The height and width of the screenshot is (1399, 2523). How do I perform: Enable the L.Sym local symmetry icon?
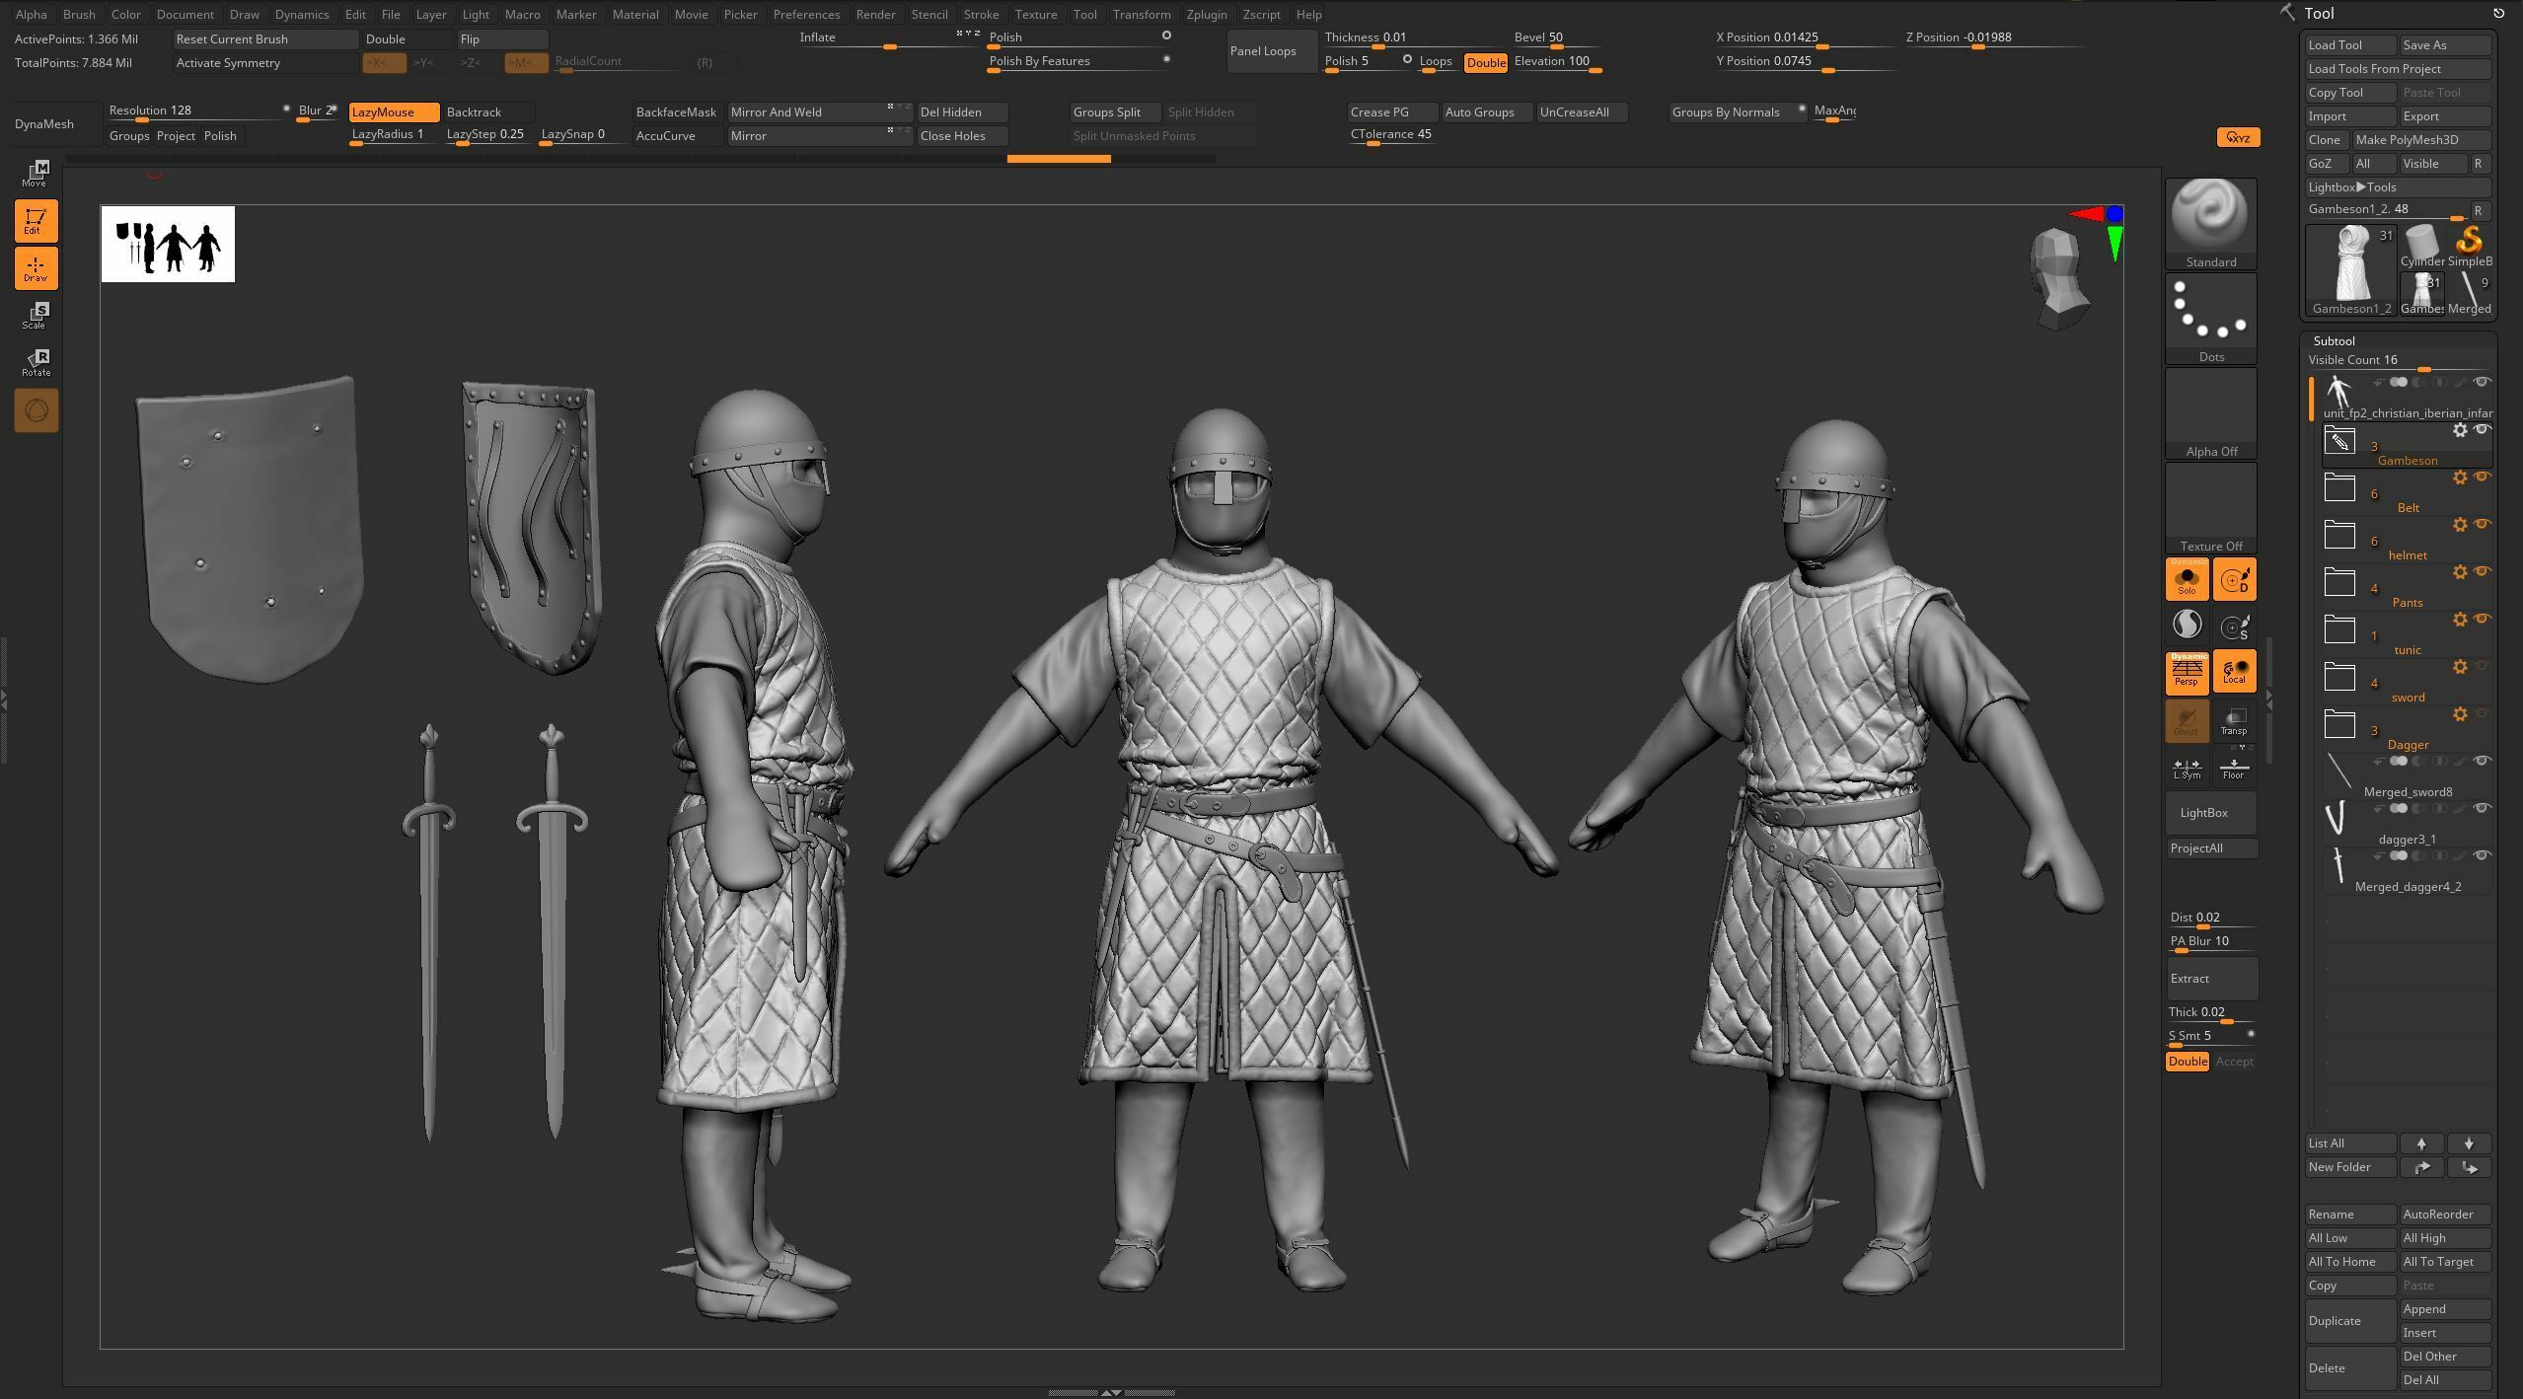2187,767
